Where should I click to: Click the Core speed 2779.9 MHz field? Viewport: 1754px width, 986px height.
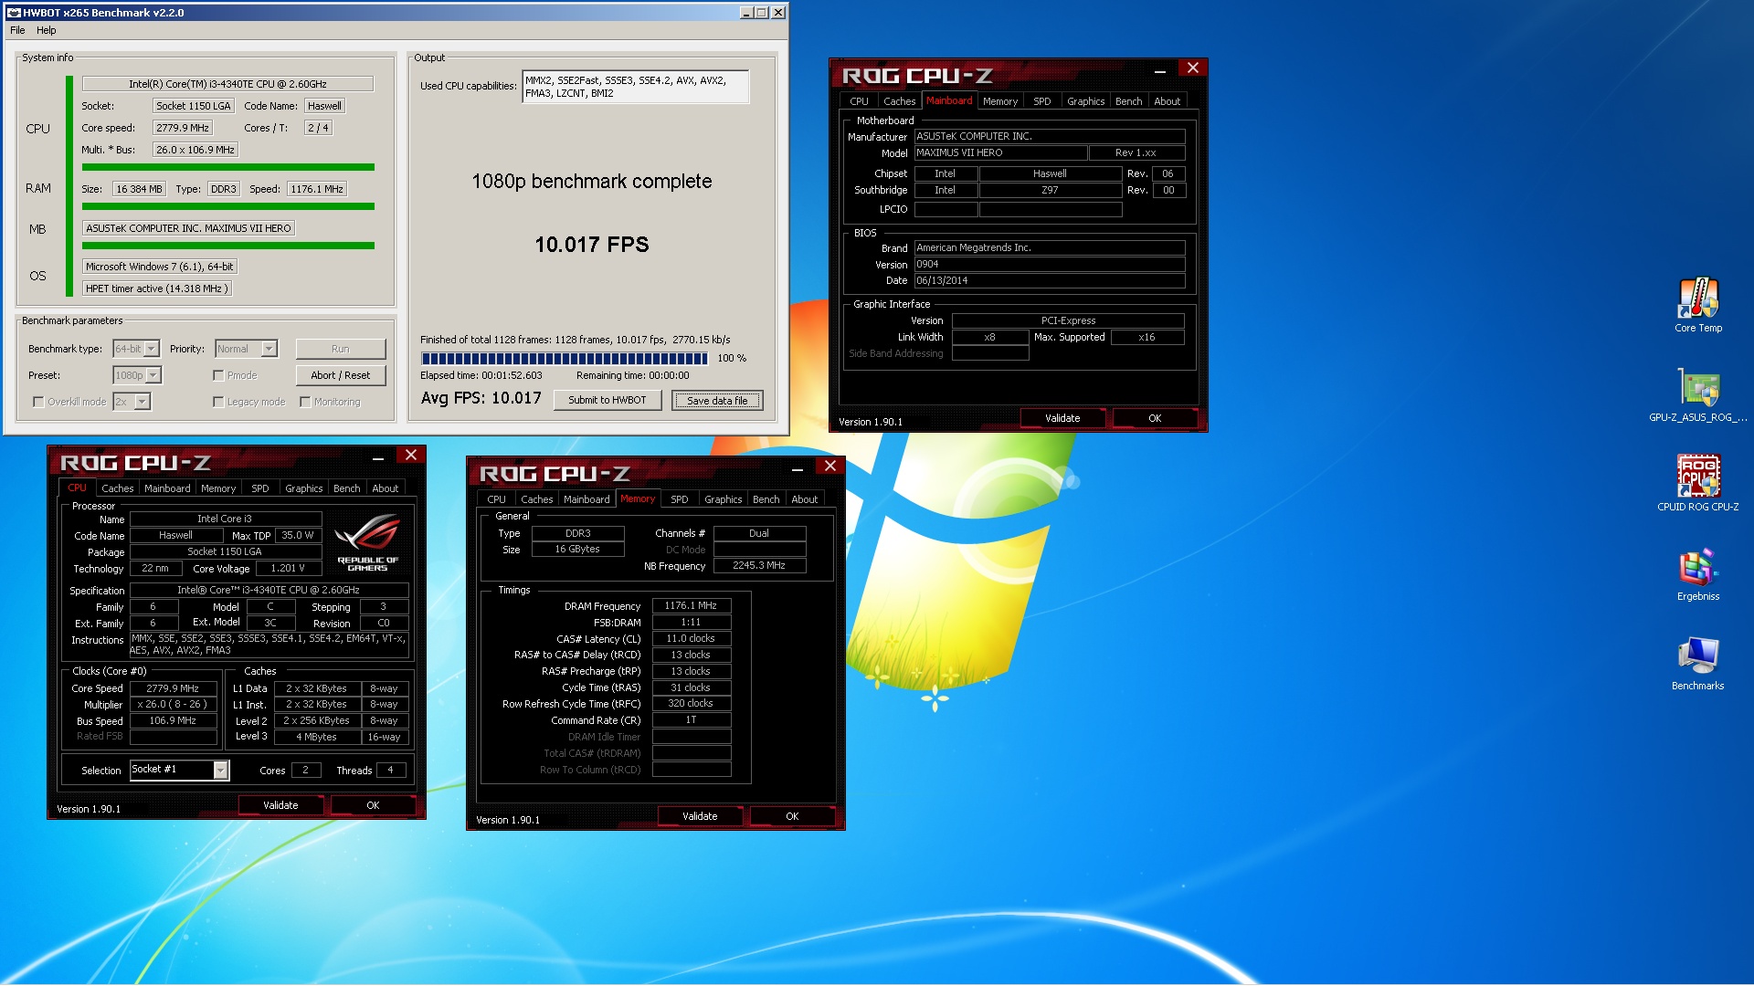pyautogui.click(x=183, y=128)
